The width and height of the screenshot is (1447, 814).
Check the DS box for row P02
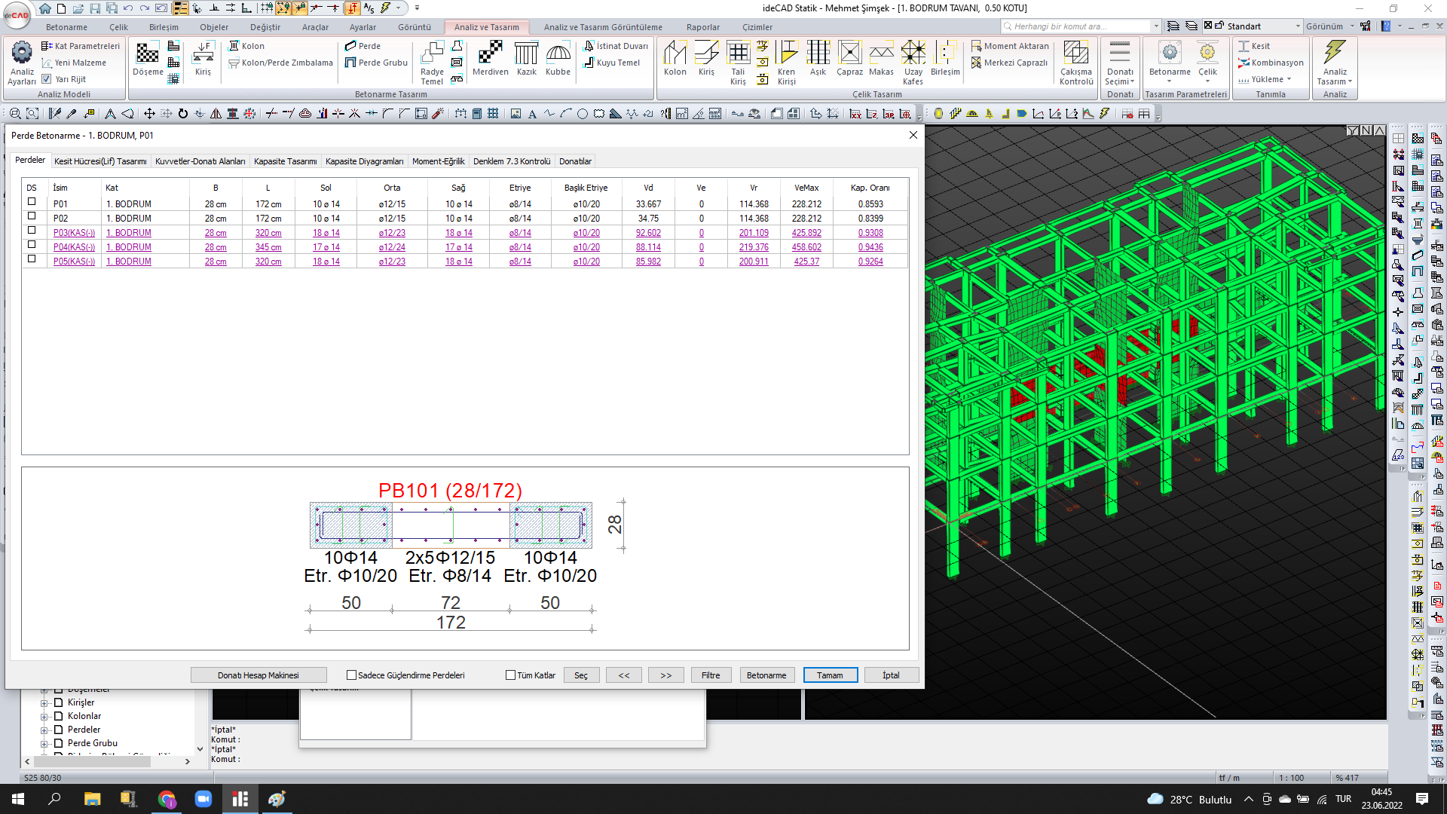(x=32, y=216)
